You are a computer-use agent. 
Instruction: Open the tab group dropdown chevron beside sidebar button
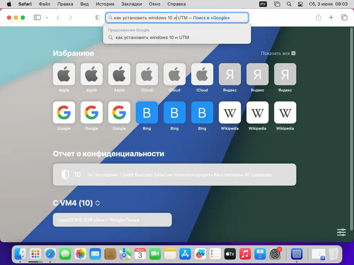point(47,18)
